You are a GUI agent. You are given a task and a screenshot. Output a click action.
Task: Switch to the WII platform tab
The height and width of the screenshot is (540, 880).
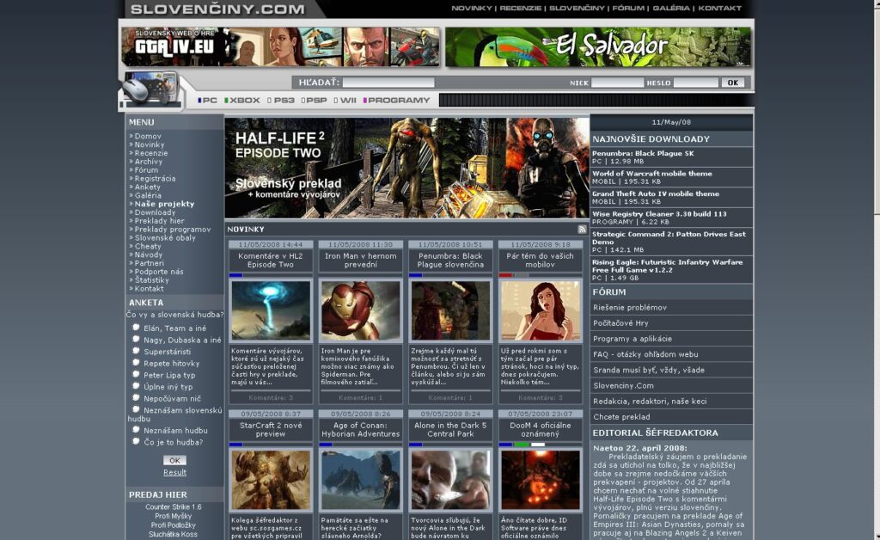point(345,101)
